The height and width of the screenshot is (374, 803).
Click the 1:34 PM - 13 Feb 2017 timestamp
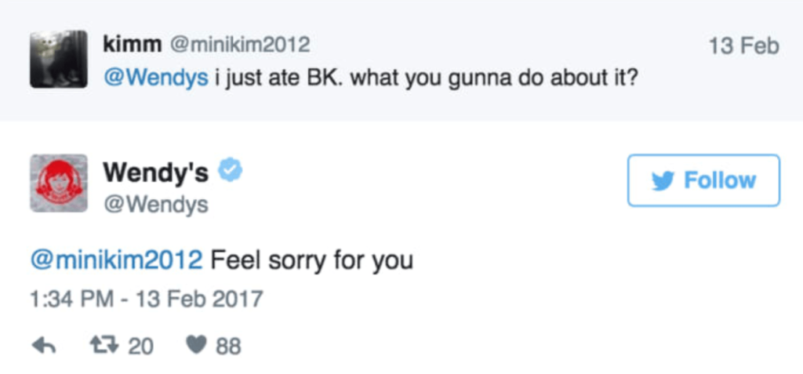(x=147, y=299)
